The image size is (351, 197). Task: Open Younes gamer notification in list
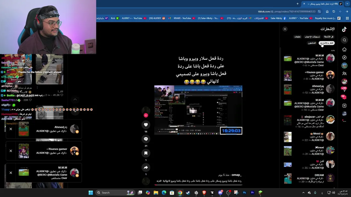pyautogui.click(x=309, y=76)
